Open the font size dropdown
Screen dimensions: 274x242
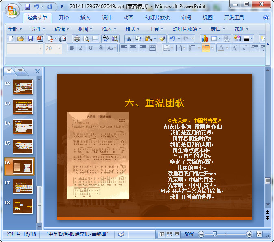[x=59, y=48]
